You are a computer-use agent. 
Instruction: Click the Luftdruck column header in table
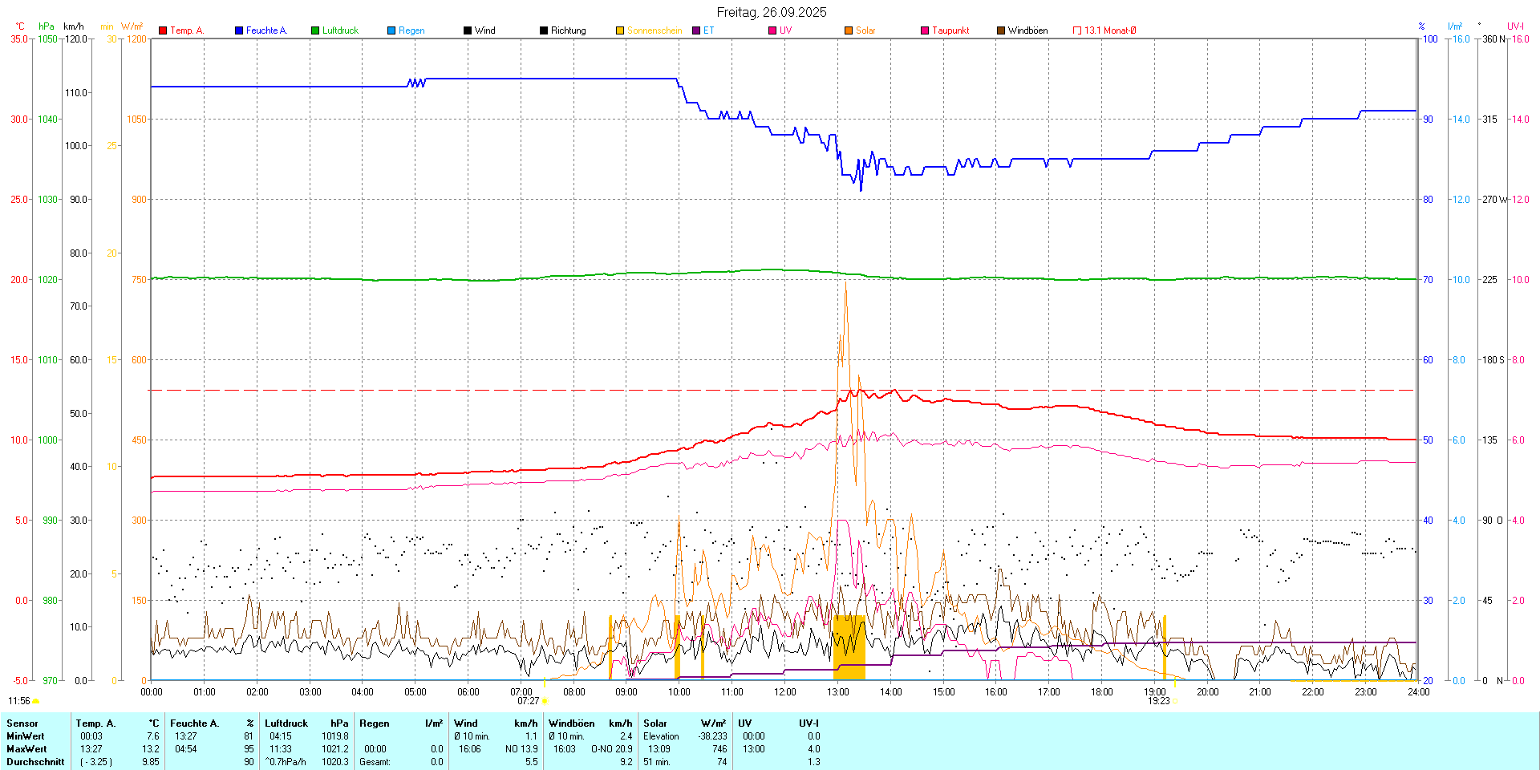point(286,723)
